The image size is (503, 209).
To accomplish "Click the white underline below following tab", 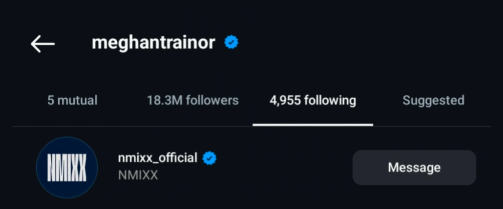I will point(313,124).
